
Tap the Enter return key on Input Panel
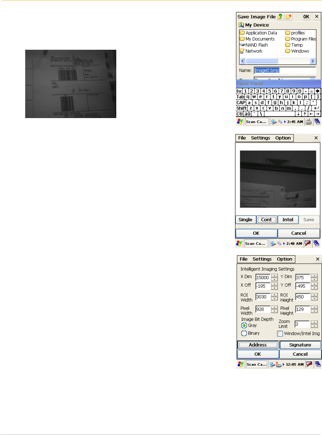pos(316,108)
